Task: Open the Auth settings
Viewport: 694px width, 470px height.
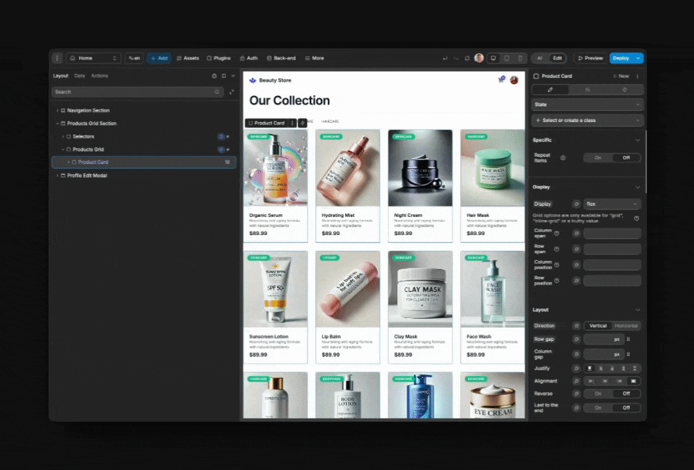Action: [249, 58]
